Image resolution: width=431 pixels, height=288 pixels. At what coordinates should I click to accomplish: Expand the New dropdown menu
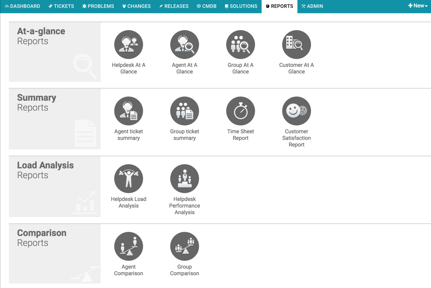[418, 6]
